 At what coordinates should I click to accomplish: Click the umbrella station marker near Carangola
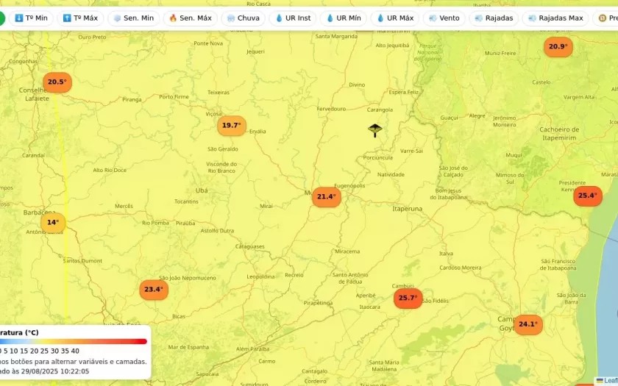click(375, 130)
